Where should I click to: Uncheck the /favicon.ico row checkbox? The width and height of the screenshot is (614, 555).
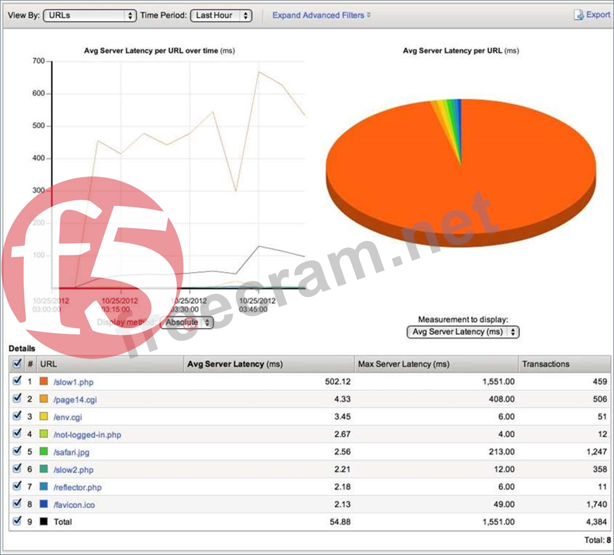click(x=17, y=503)
